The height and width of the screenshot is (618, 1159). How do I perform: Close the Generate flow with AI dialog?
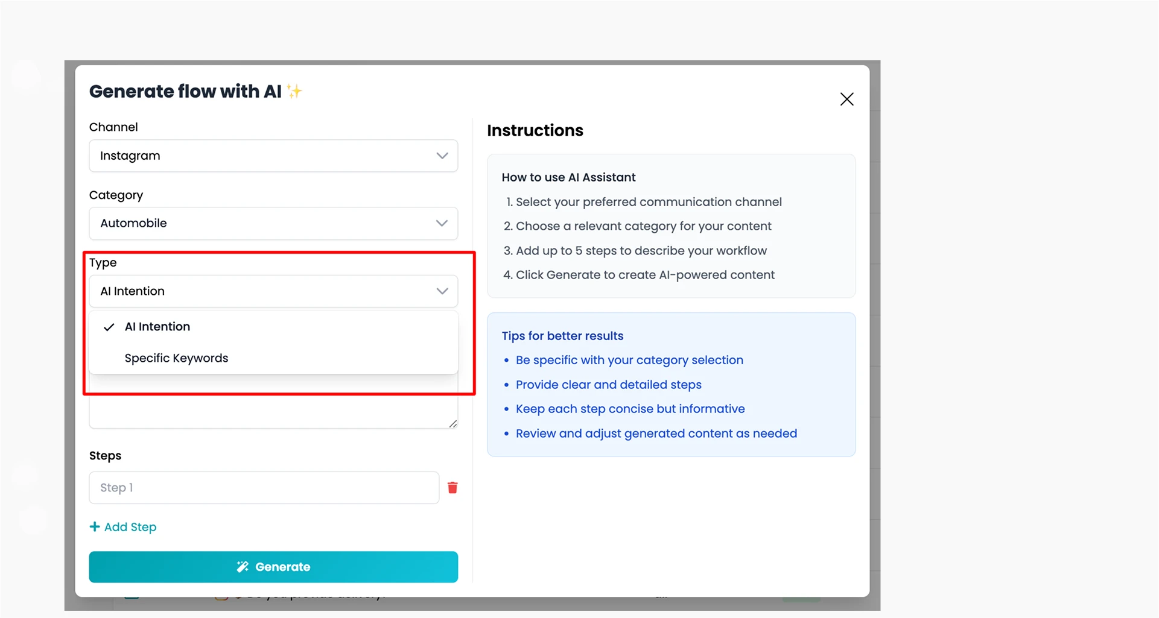(846, 99)
